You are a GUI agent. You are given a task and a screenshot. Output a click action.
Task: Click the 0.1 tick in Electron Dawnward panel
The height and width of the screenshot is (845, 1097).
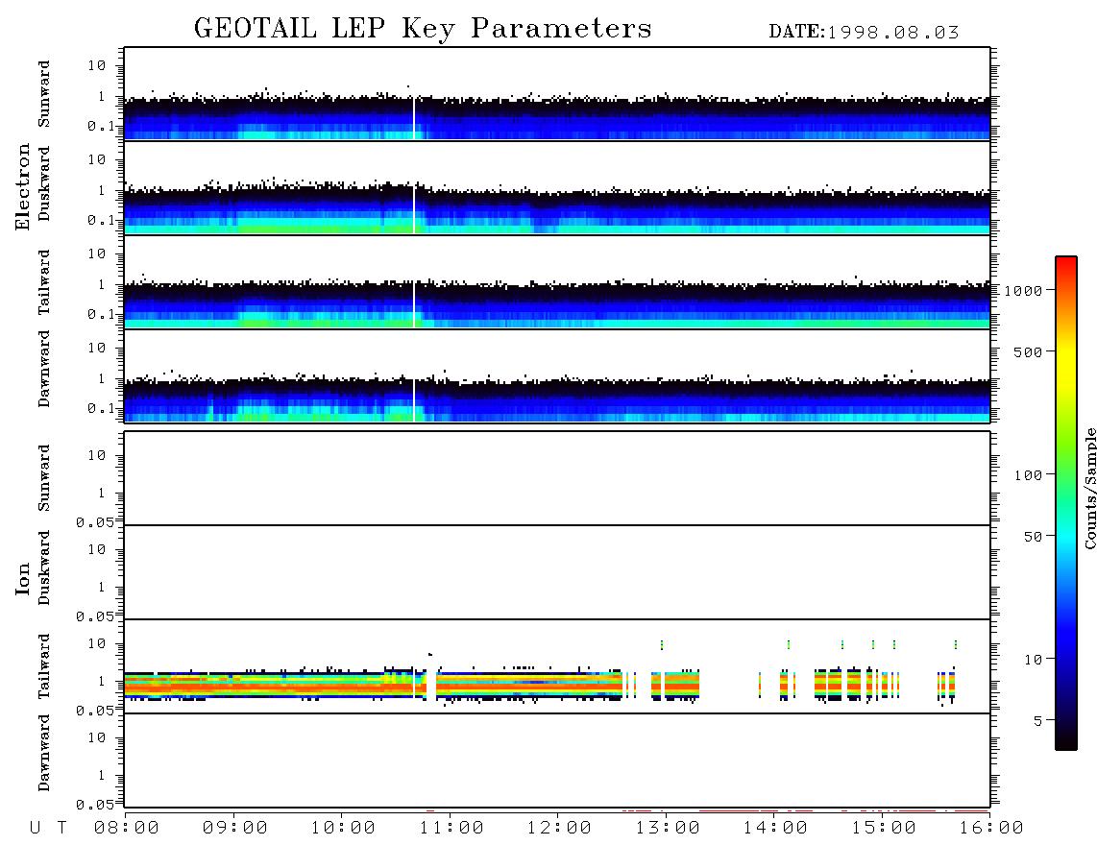(102, 408)
